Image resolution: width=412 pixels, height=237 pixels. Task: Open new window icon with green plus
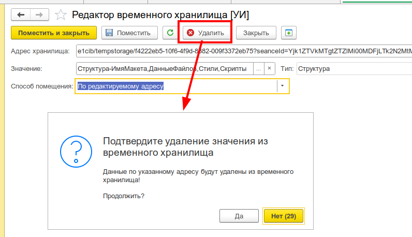(288, 33)
